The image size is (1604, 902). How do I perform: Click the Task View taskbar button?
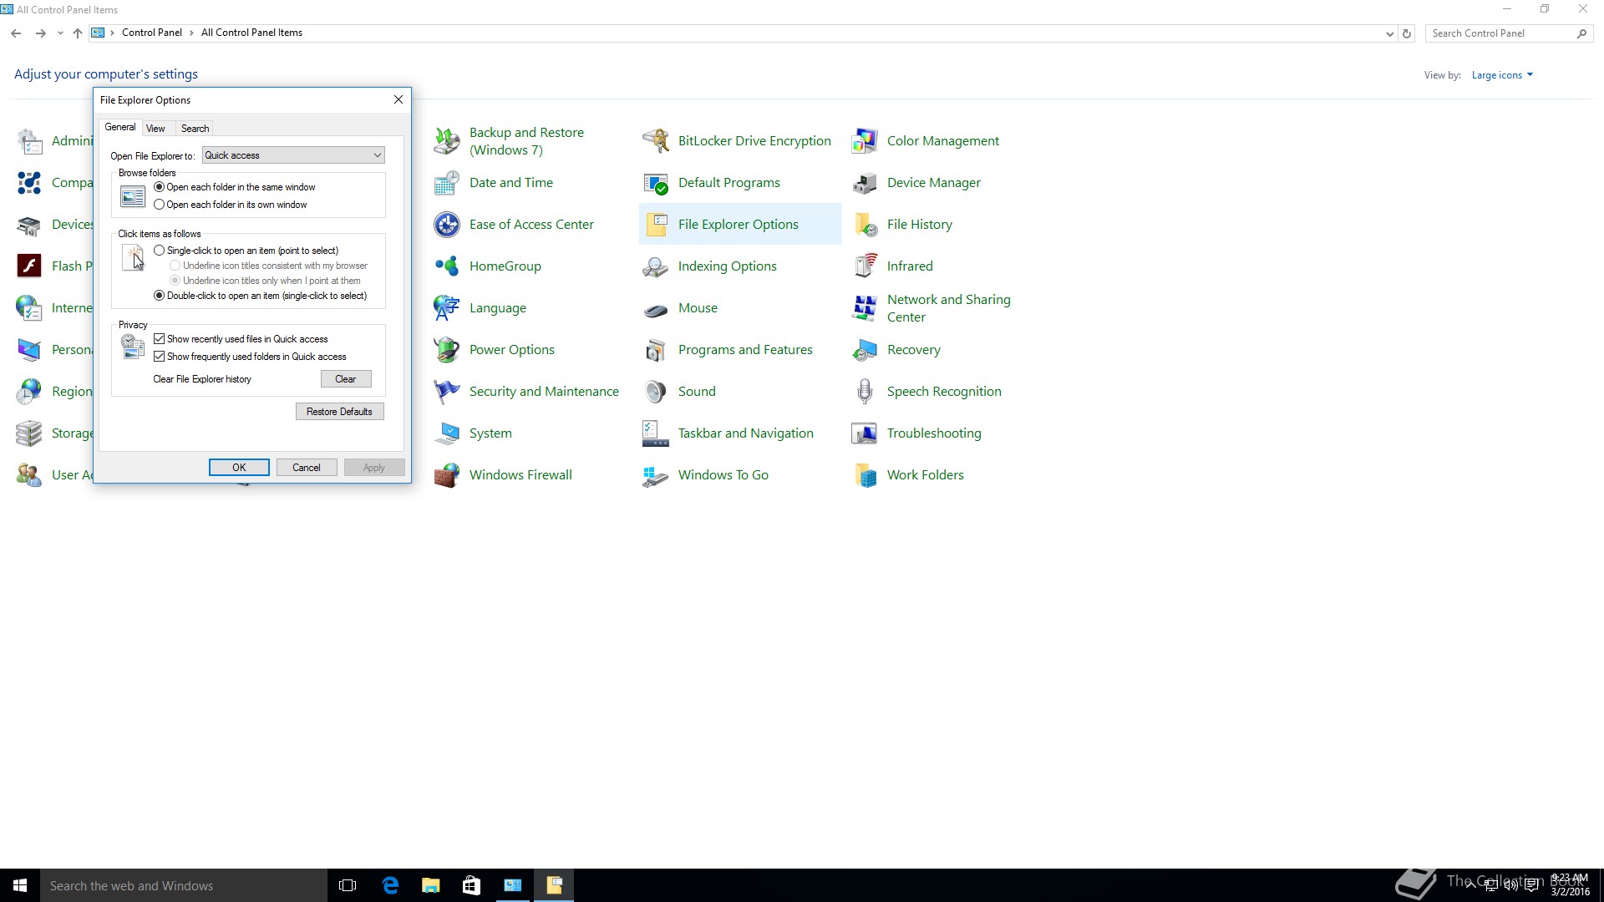point(348,885)
